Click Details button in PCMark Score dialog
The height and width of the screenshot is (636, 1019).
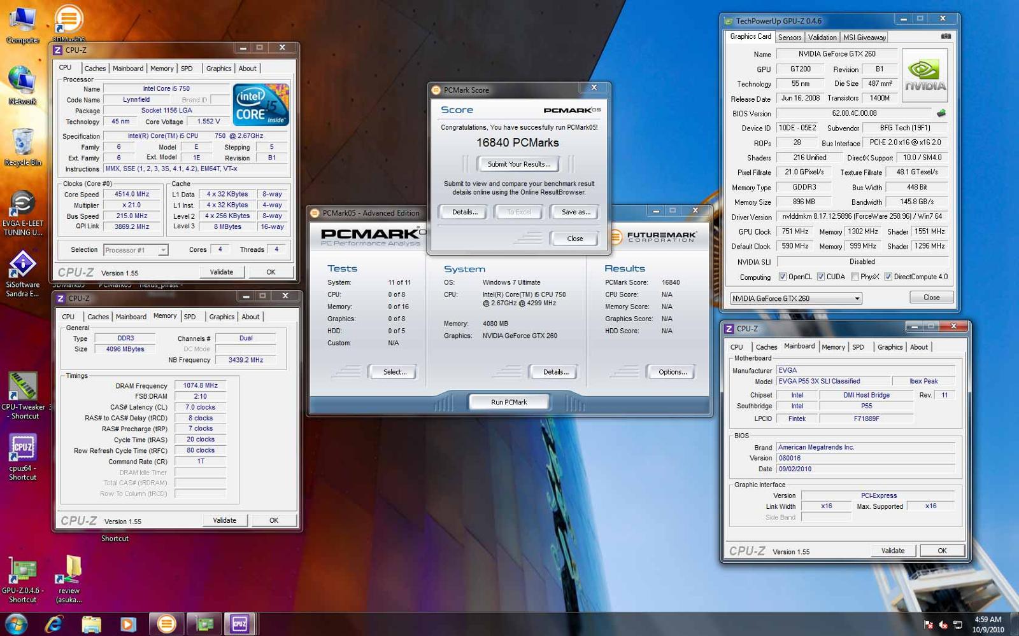464,212
